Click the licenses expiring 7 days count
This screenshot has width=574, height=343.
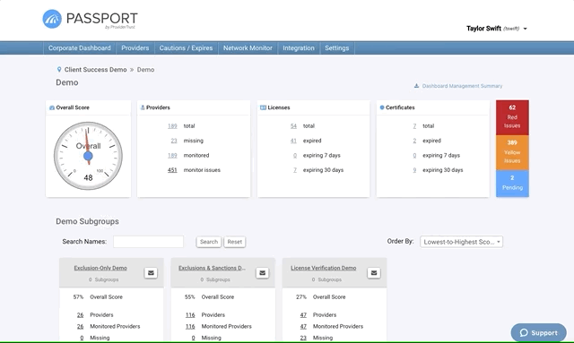(295, 156)
